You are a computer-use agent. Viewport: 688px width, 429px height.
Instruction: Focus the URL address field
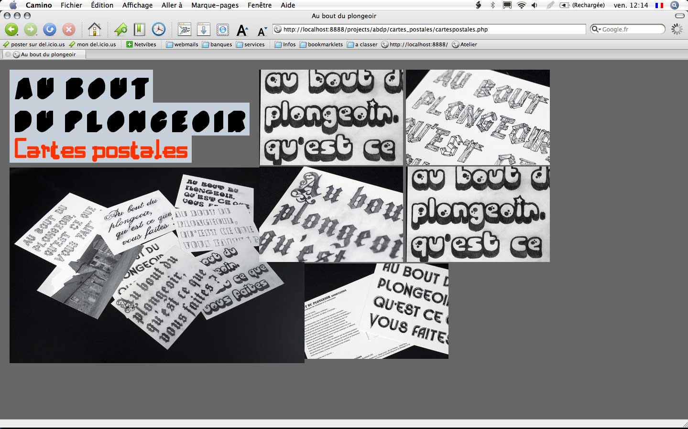429,29
